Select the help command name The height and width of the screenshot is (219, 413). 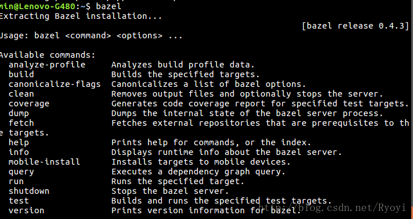coord(18,142)
